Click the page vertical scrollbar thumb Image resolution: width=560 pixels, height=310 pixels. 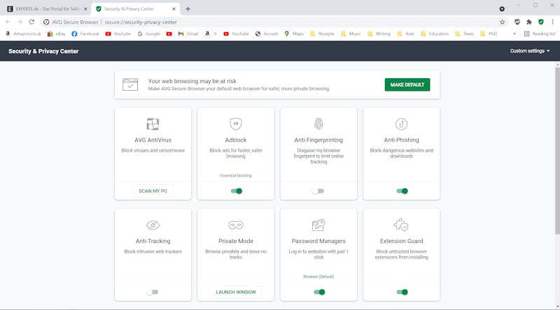(x=557, y=150)
